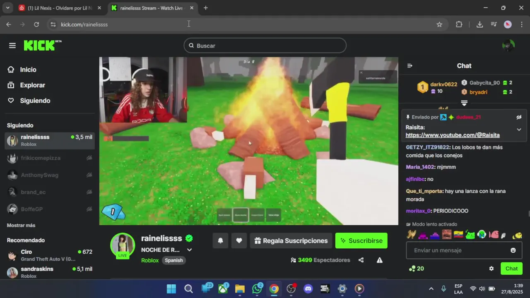Open WhatsApp from the taskbar

click(257, 289)
